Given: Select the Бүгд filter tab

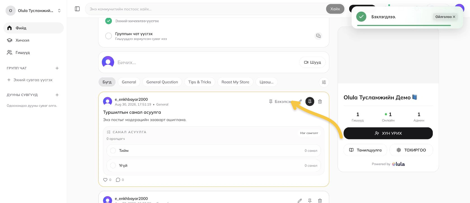Looking at the screenshot, I should coord(107,82).
